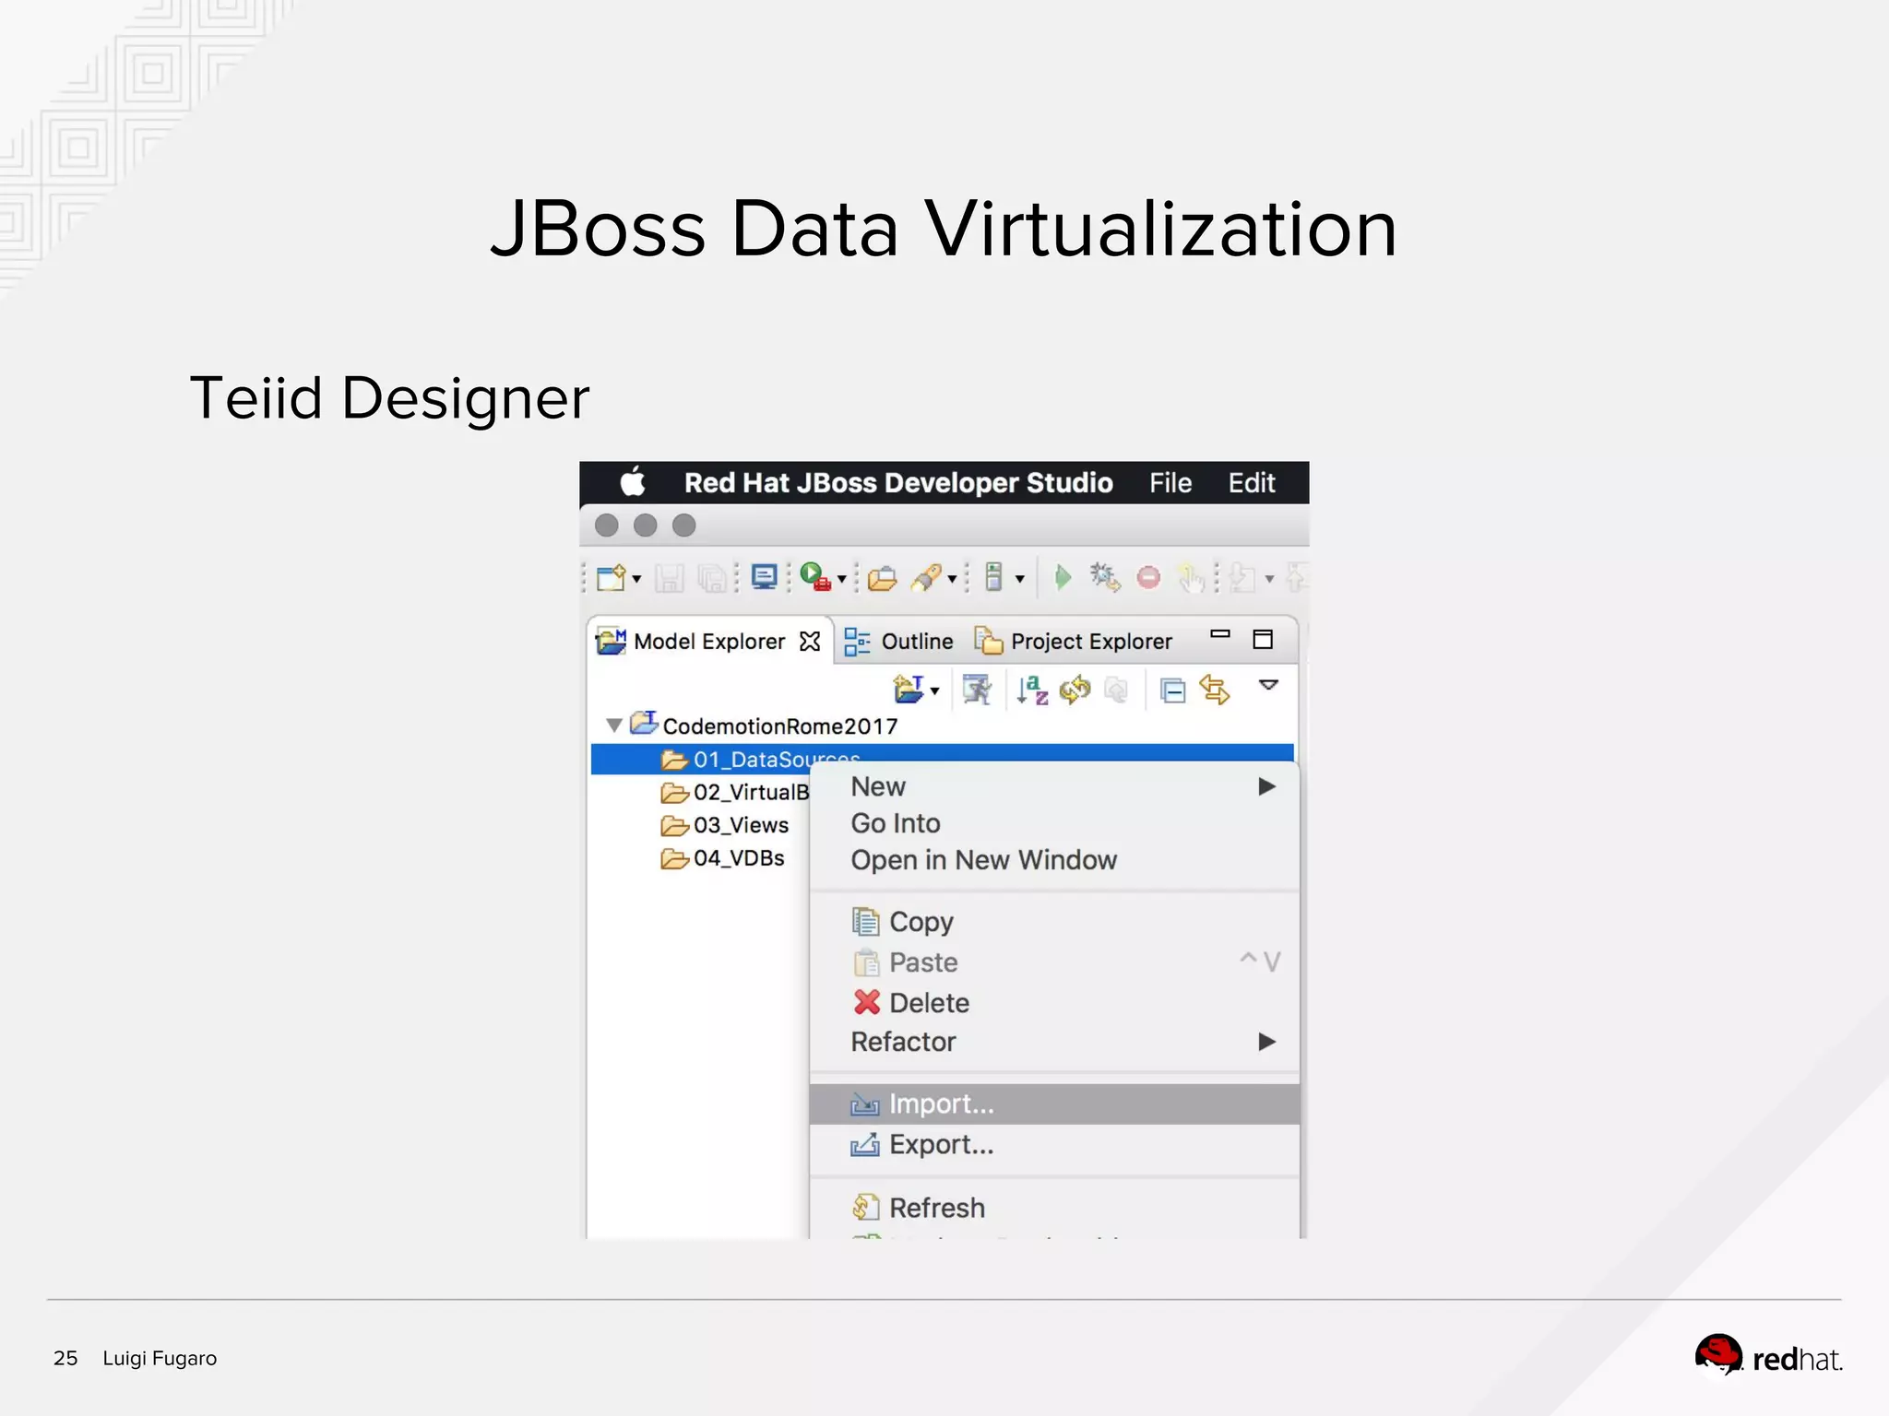Click the greyed last edit location icon

click(1242, 579)
